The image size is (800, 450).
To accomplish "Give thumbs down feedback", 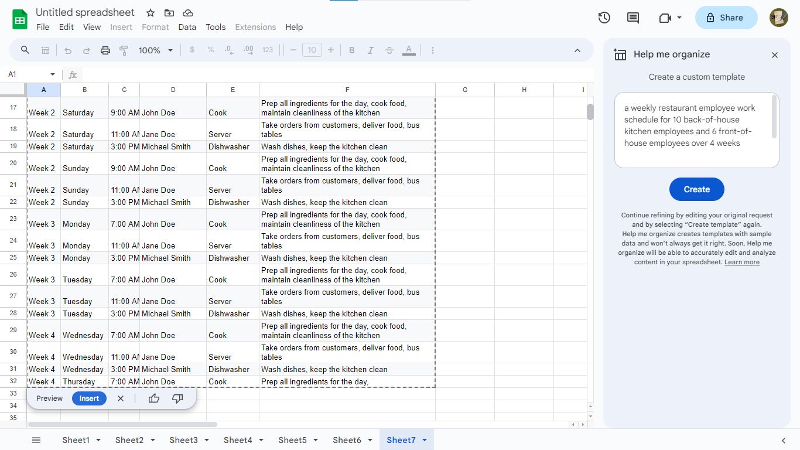I will pos(177,398).
